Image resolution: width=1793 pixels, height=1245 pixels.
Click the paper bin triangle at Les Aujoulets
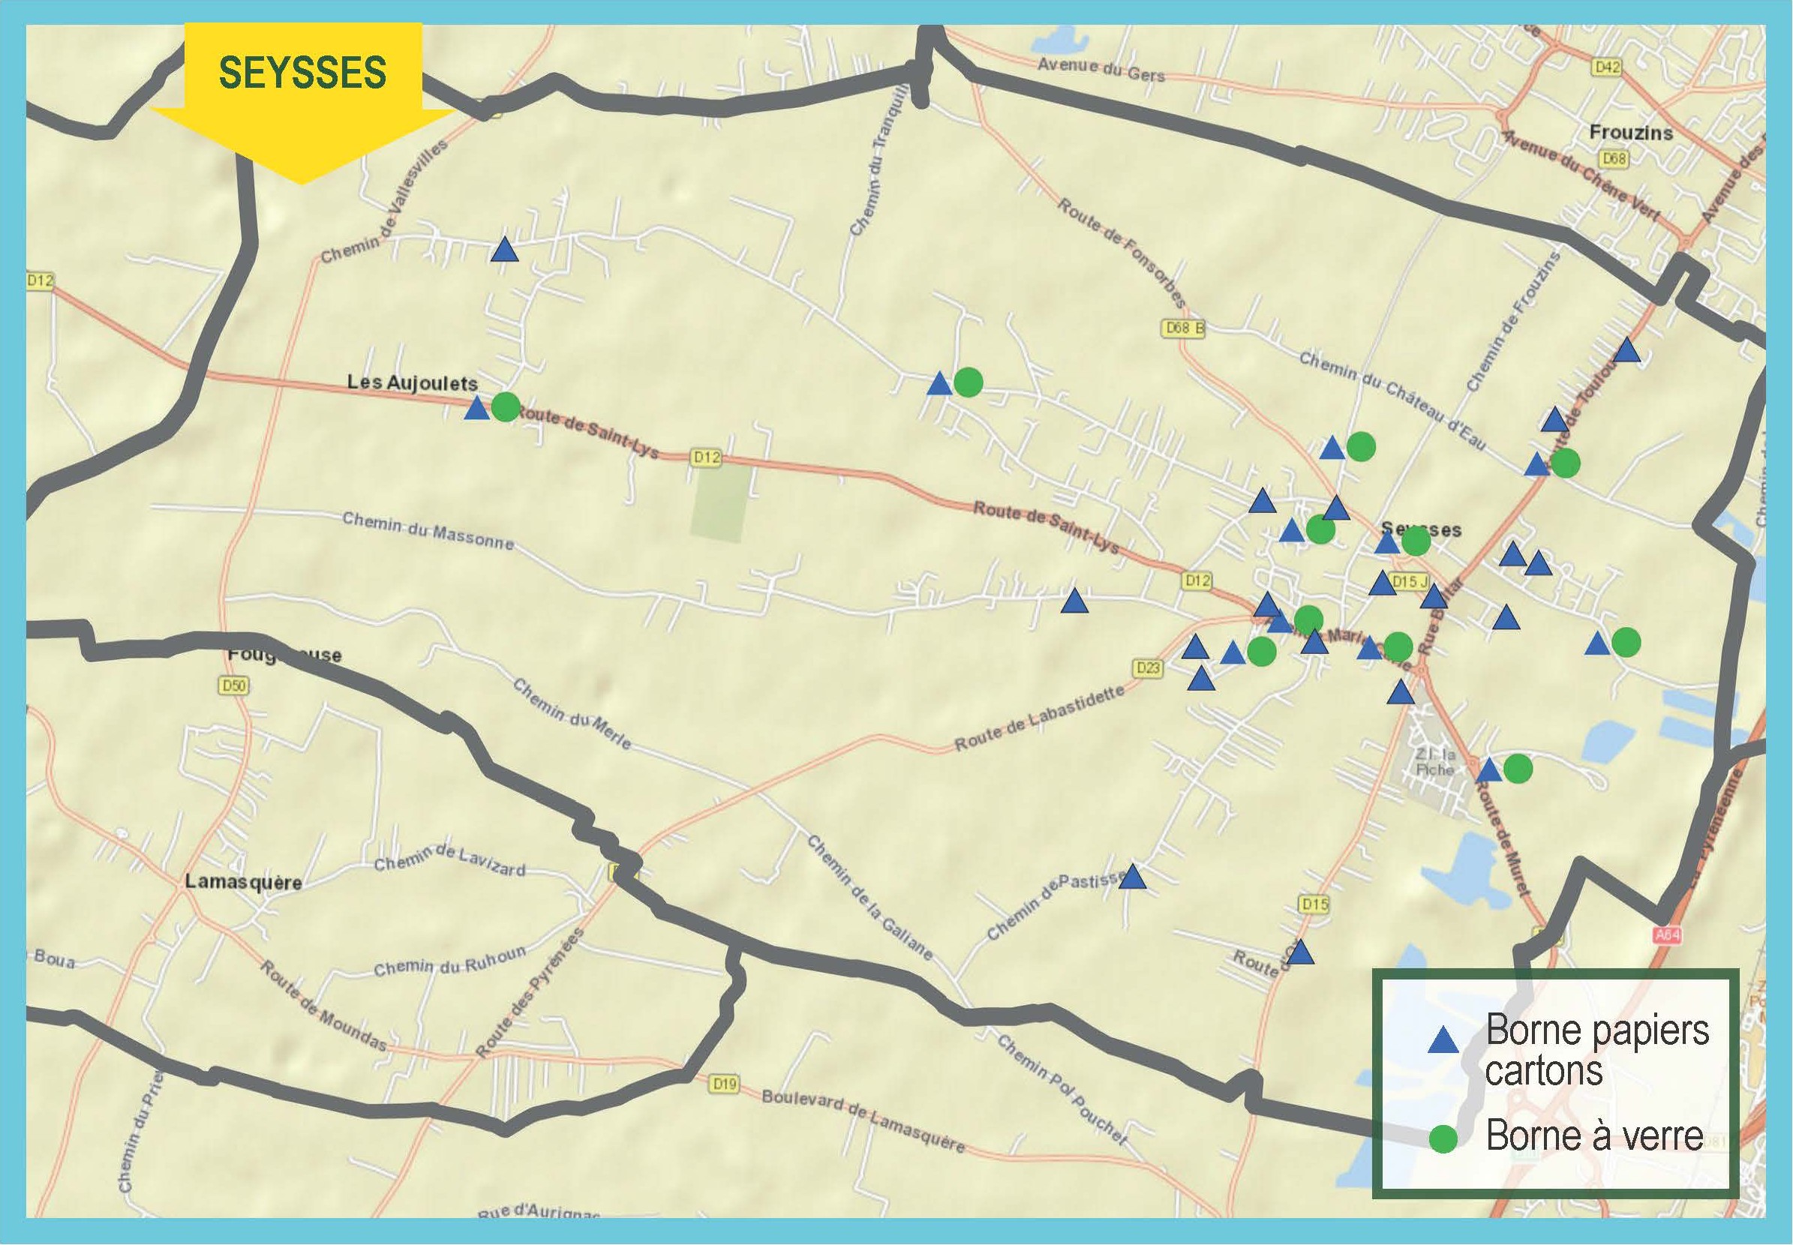click(476, 409)
